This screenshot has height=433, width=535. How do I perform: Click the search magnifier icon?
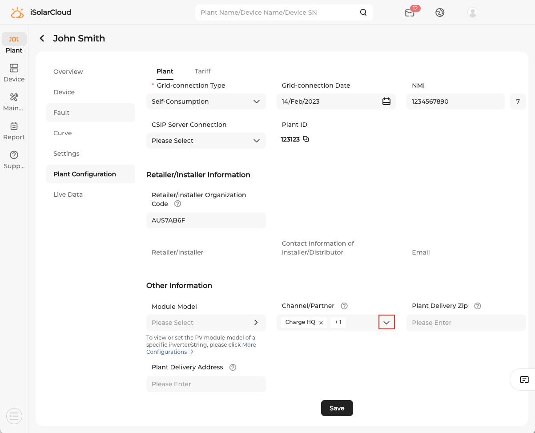[363, 12]
